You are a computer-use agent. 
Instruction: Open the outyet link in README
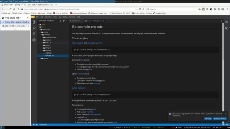[x=74, y=88]
